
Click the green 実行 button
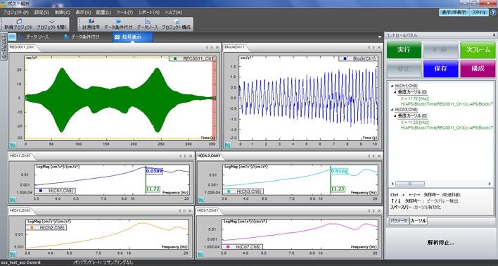tap(404, 50)
